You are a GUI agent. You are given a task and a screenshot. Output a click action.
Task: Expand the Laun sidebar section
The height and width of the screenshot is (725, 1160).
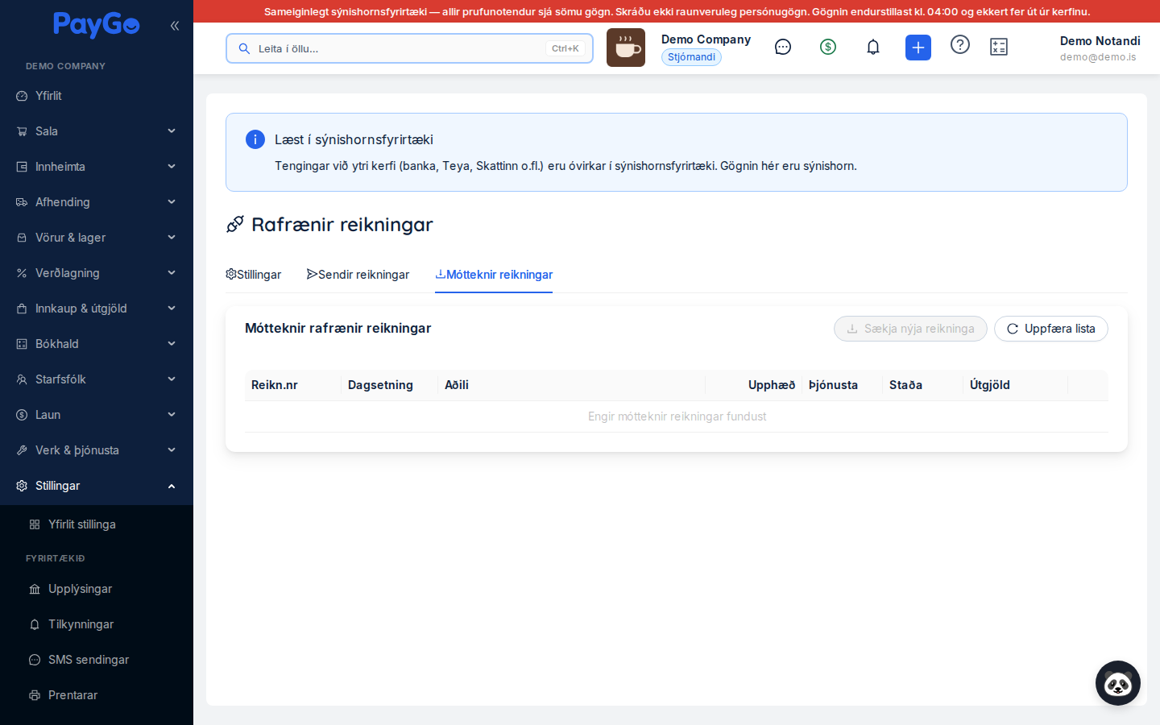coord(97,415)
